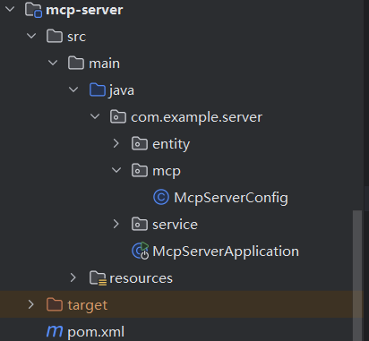369x341 pixels.
Task: Select the resources label
Action: pyautogui.click(x=141, y=278)
